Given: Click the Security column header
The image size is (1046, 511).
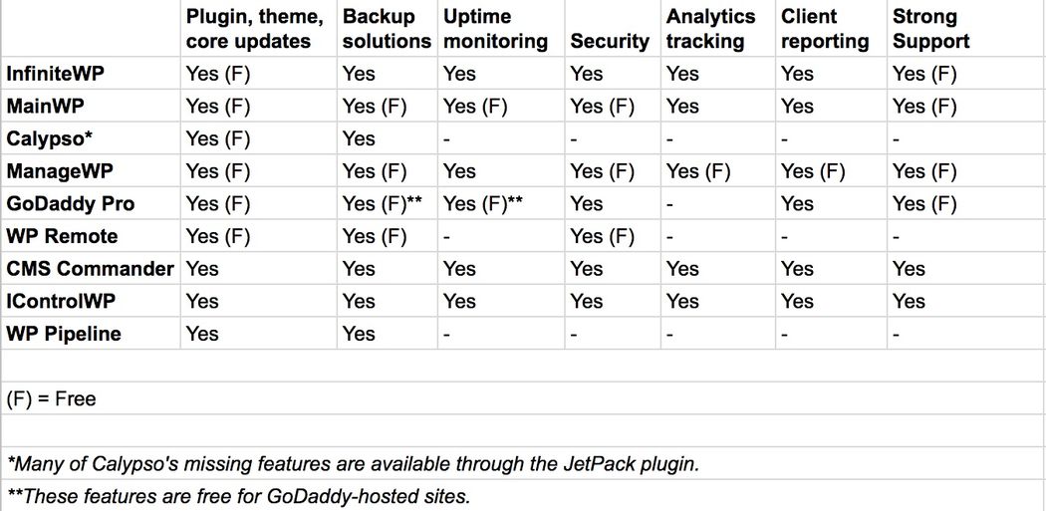Looking at the screenshot, I should 613,29.
